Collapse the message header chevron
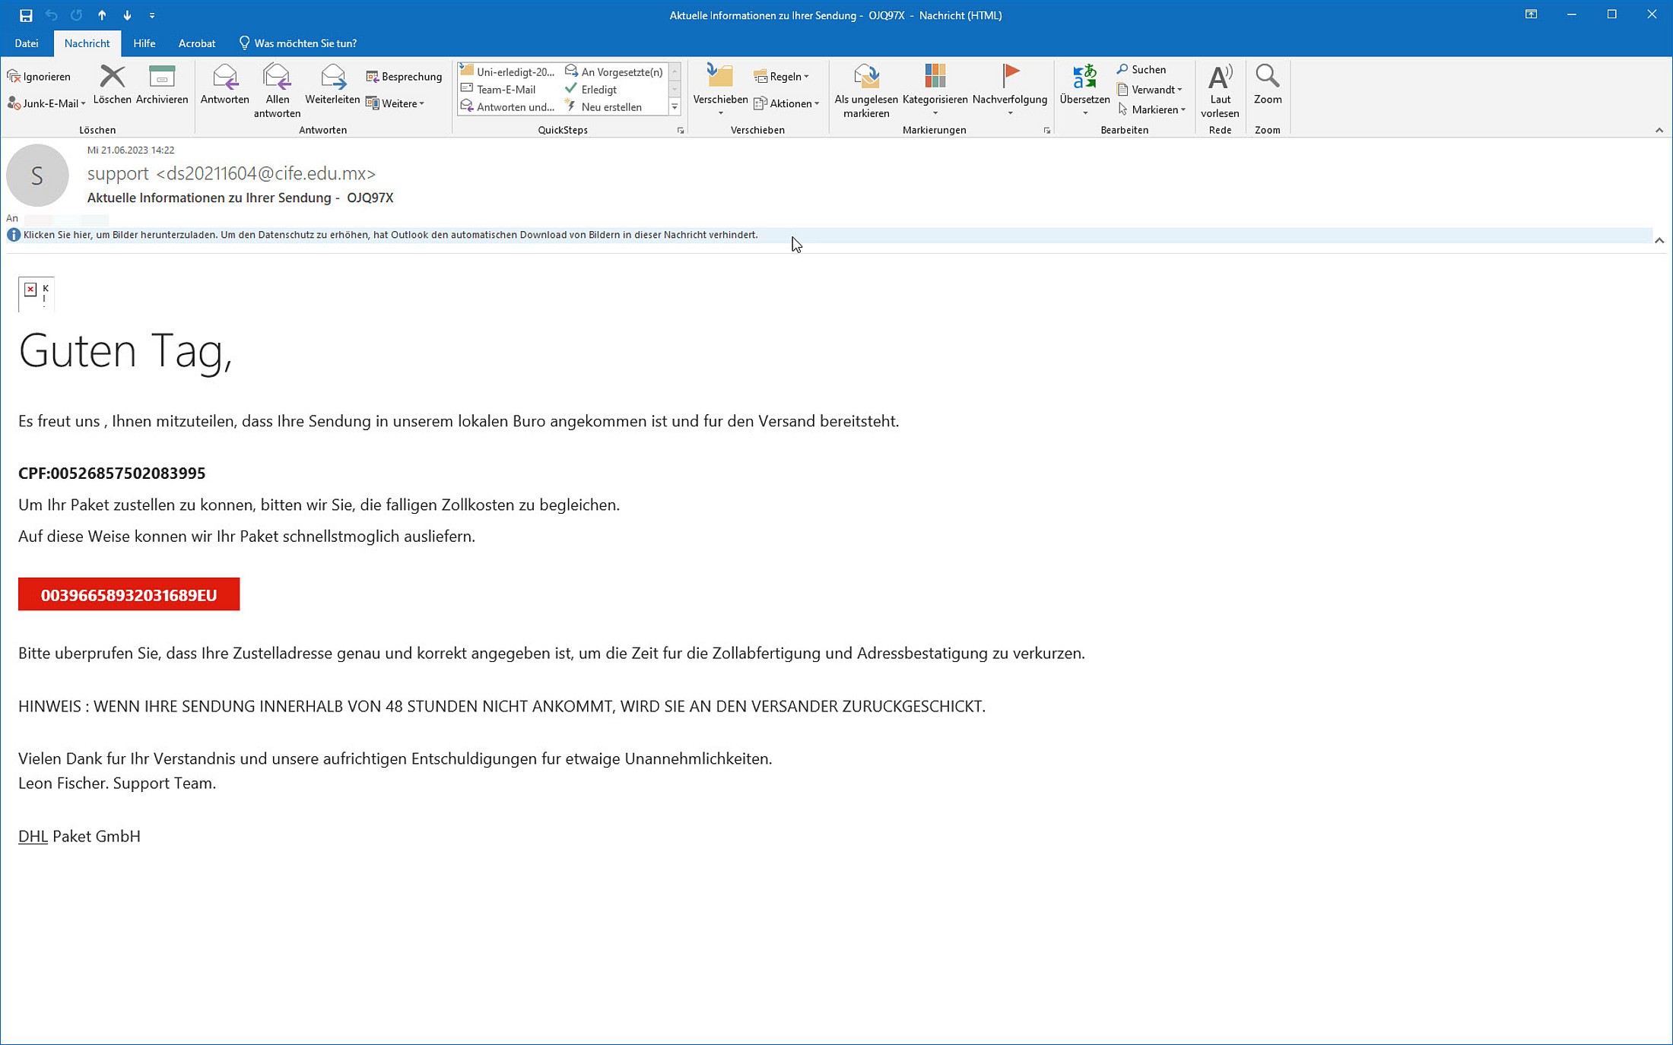 pos(1659,240)
